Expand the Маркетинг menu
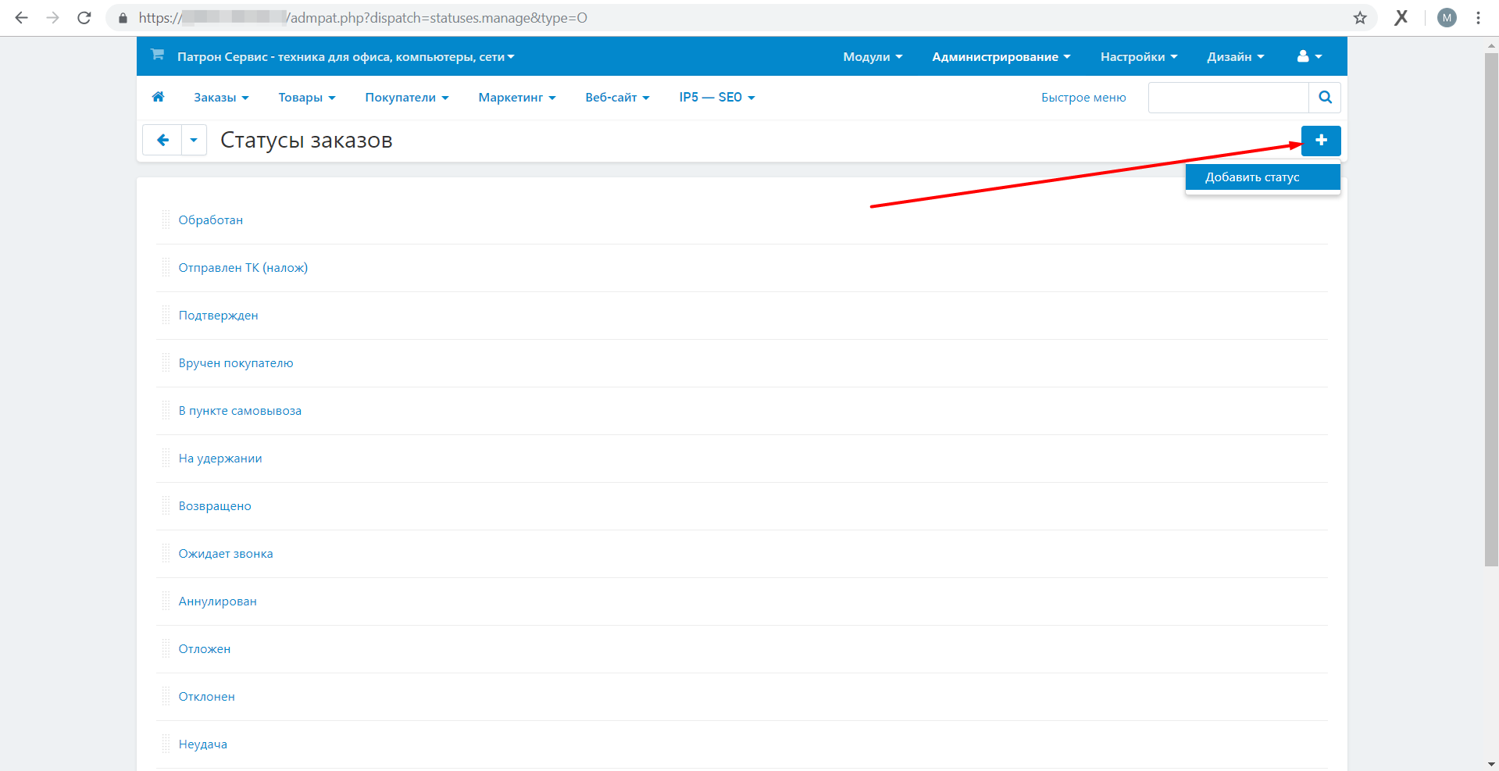Image resolution: width=1499 pixels, height=771 pixels. pos(517,97)
